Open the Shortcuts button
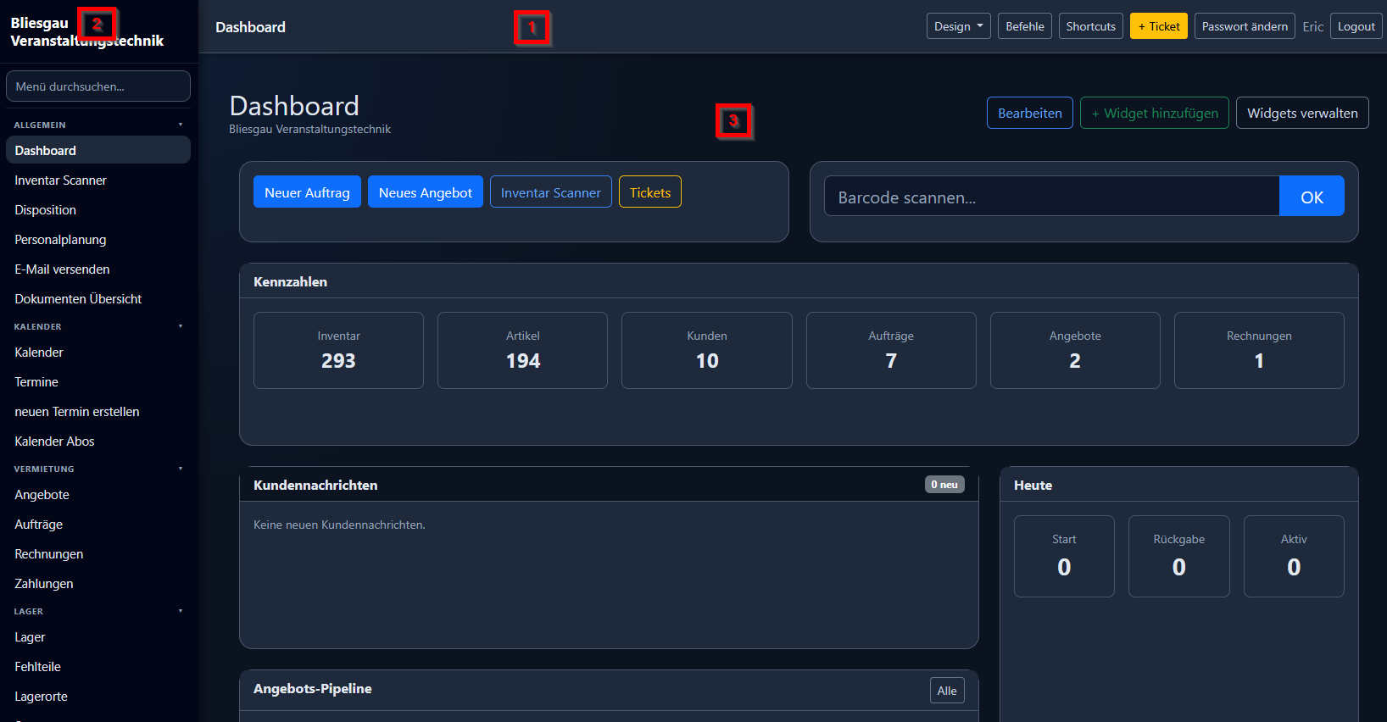 pos(1090,26)
